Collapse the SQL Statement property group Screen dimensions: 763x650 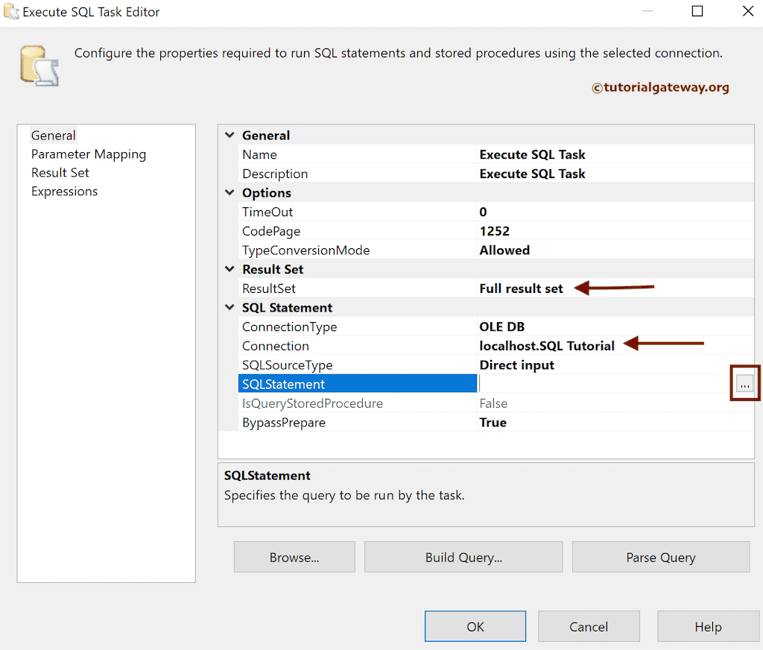point(229,307)
